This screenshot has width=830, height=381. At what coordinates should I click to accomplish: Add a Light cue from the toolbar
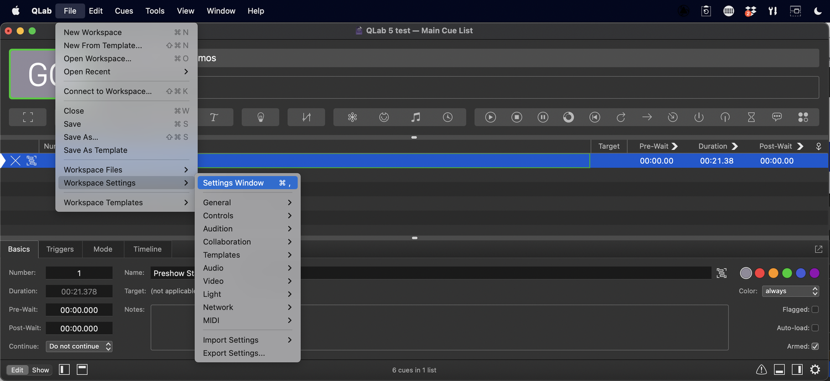point(260,117)
